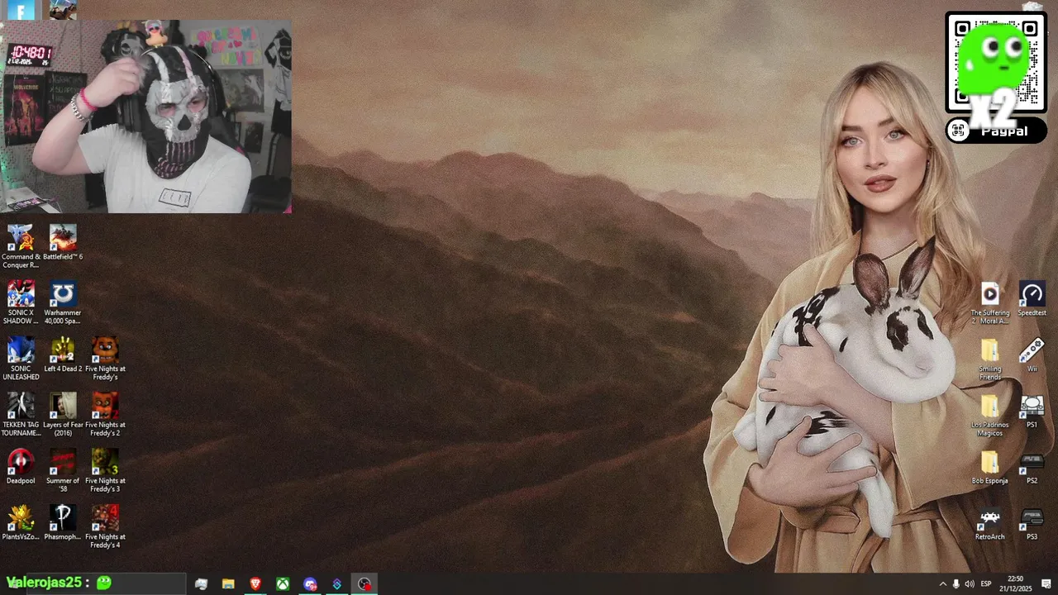Open Discord from the taskbar
This screenshot has width=1058, height=595.
[x=310, y=584]
